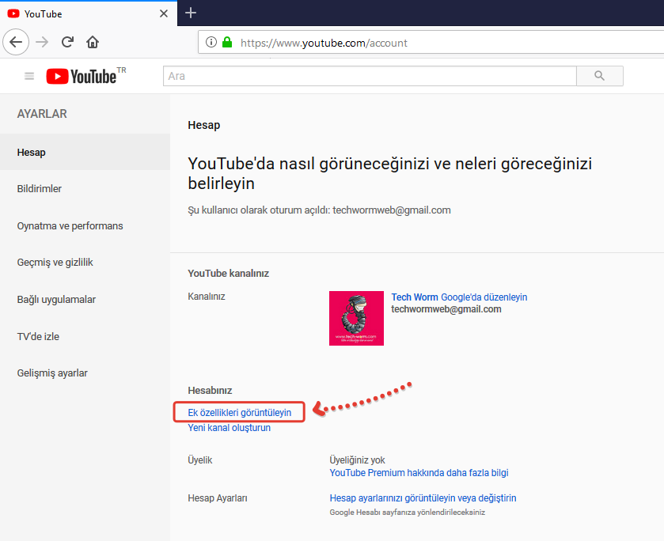This screenshot has height=541, width=664.
Task: Select Bildirimler in settings sidebar
Action: pos(40,189)
